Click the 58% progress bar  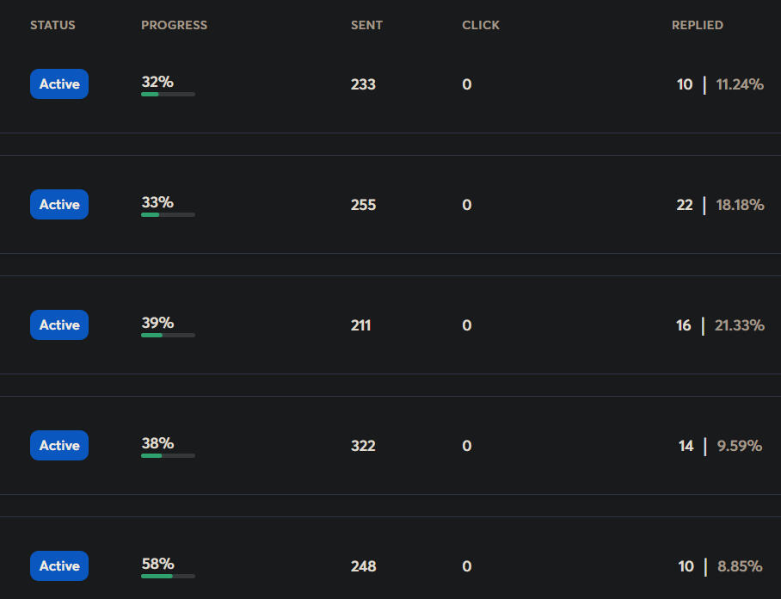click(169, 576)
